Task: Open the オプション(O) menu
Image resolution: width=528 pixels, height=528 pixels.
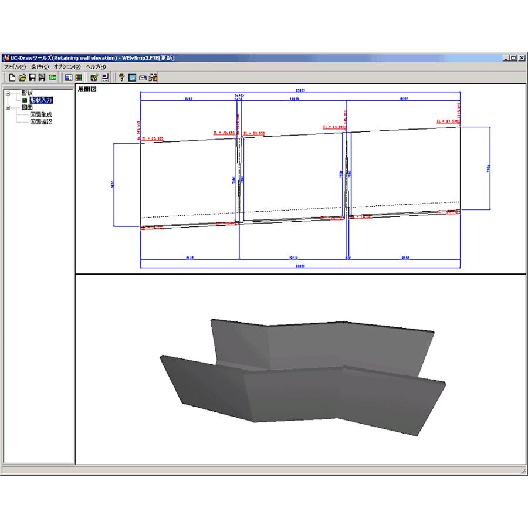Action: click(67, 67)
